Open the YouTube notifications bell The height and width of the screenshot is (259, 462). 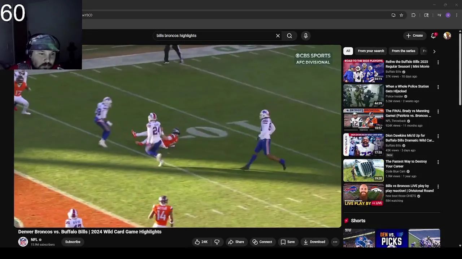tap(433, 36)
